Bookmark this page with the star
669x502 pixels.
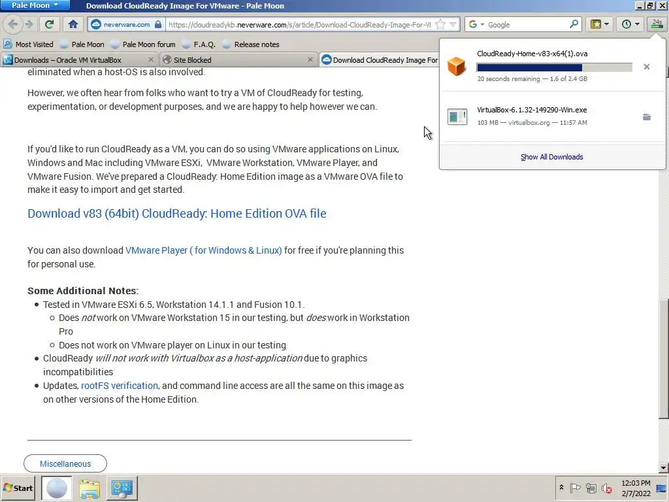440,24
